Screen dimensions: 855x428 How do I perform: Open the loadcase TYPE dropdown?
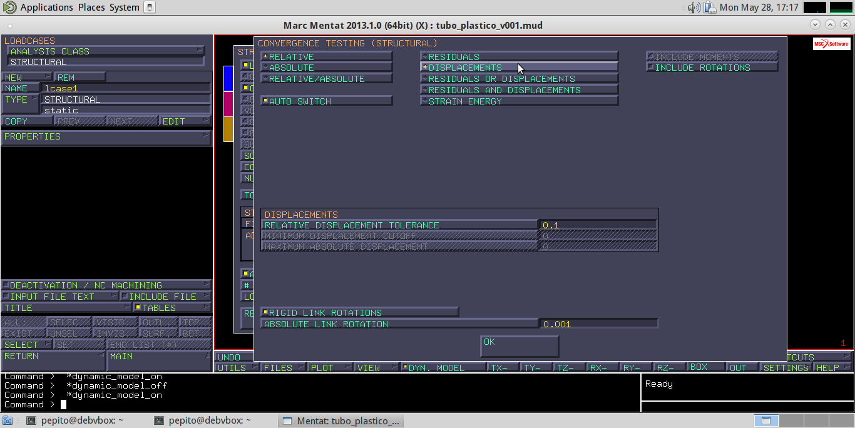point(21,104)
